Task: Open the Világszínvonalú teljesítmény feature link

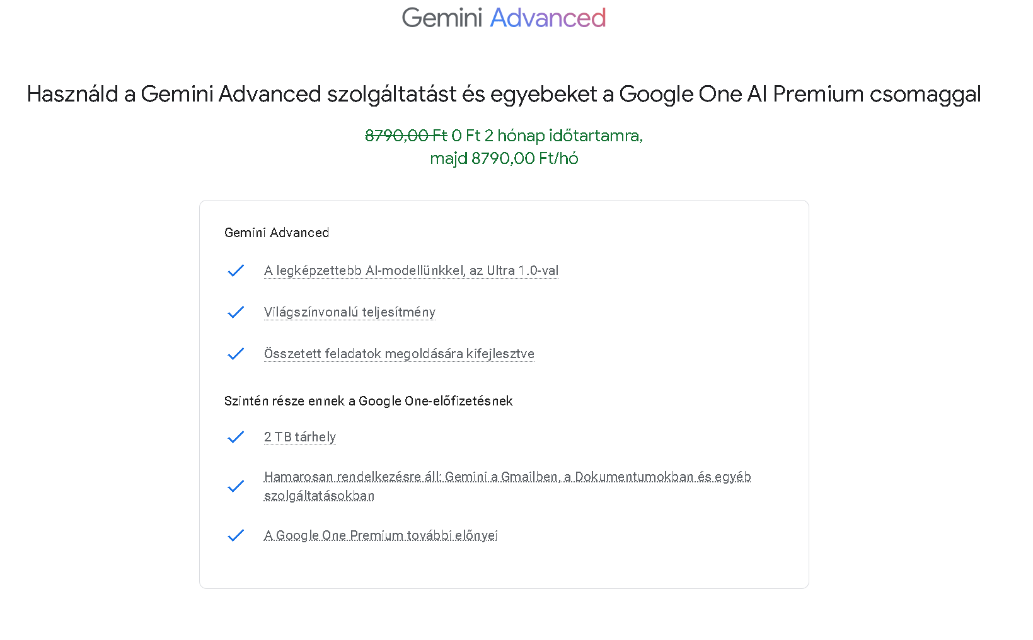Action: tap(349, 312)
